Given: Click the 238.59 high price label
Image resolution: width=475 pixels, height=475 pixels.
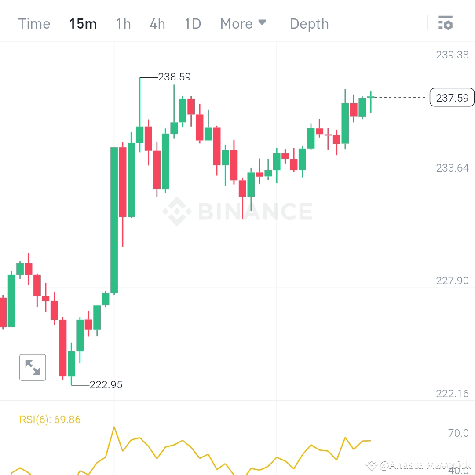Looking at the screenshot, I should [x=175, y=77].
